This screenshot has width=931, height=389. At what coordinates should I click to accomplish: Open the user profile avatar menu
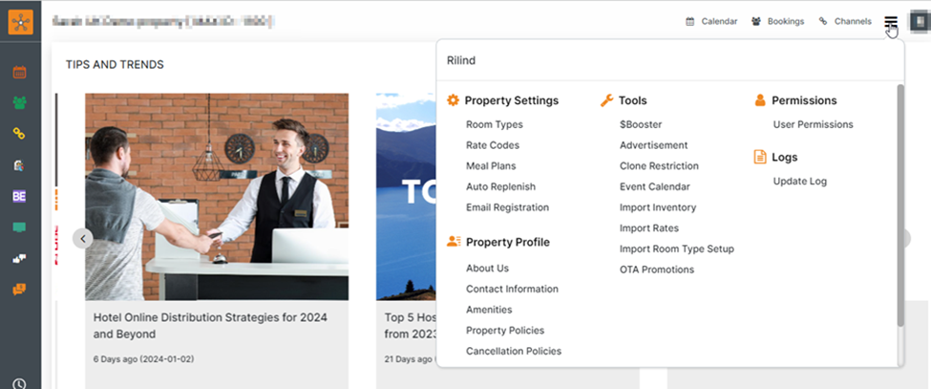pos(919,21)
